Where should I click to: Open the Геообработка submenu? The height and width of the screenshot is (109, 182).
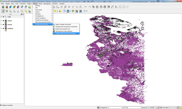43,16
